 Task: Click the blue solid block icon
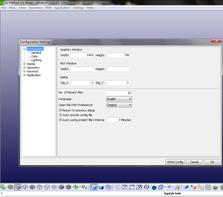[x=186, y=187]
